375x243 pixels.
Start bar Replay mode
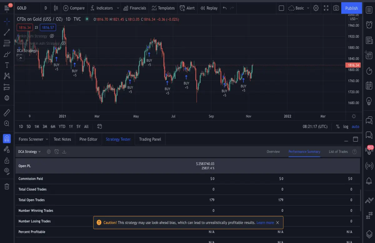coord(209,8)
